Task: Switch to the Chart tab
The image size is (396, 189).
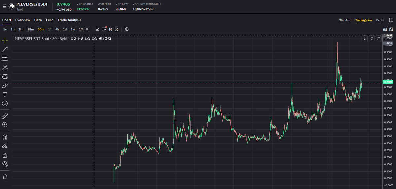Action: 7,20
